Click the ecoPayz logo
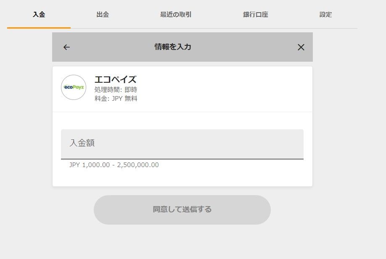Screen dimensions: 386x259 (x=74, y=87)
